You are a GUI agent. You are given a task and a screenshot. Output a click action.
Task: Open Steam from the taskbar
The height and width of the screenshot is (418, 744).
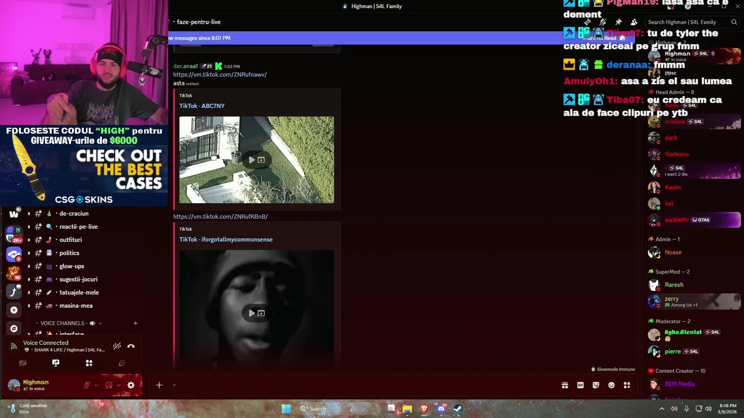coord(458,409)
